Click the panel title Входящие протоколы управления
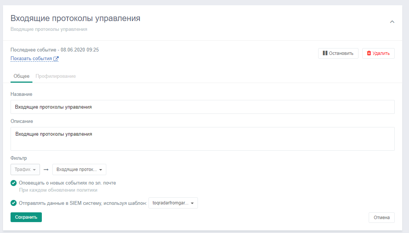This screenshot has height=233, width=409. pos(75,18)
